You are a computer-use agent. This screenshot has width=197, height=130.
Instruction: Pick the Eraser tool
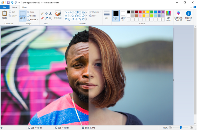coord(42,18)
